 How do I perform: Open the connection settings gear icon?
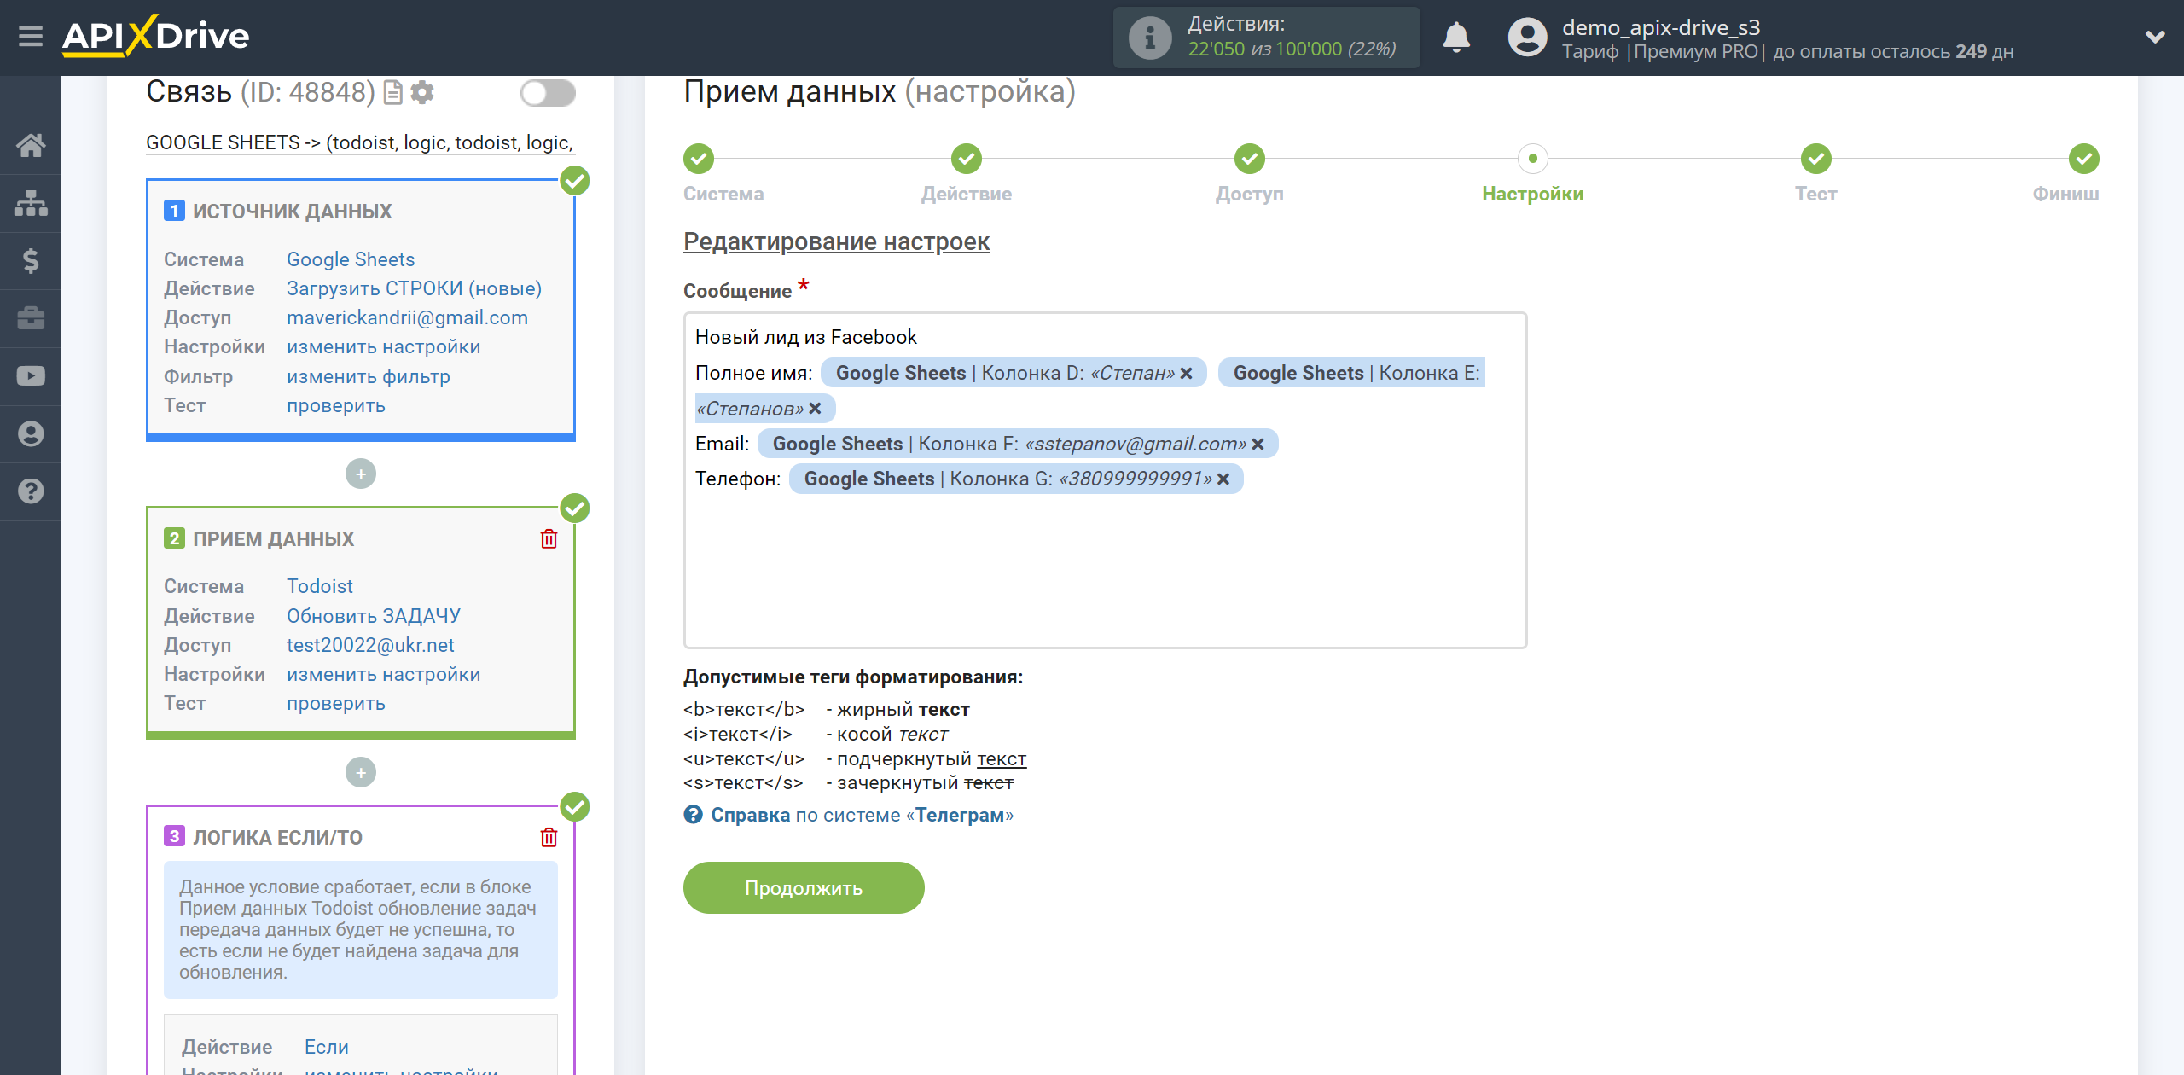pos(422,92)
